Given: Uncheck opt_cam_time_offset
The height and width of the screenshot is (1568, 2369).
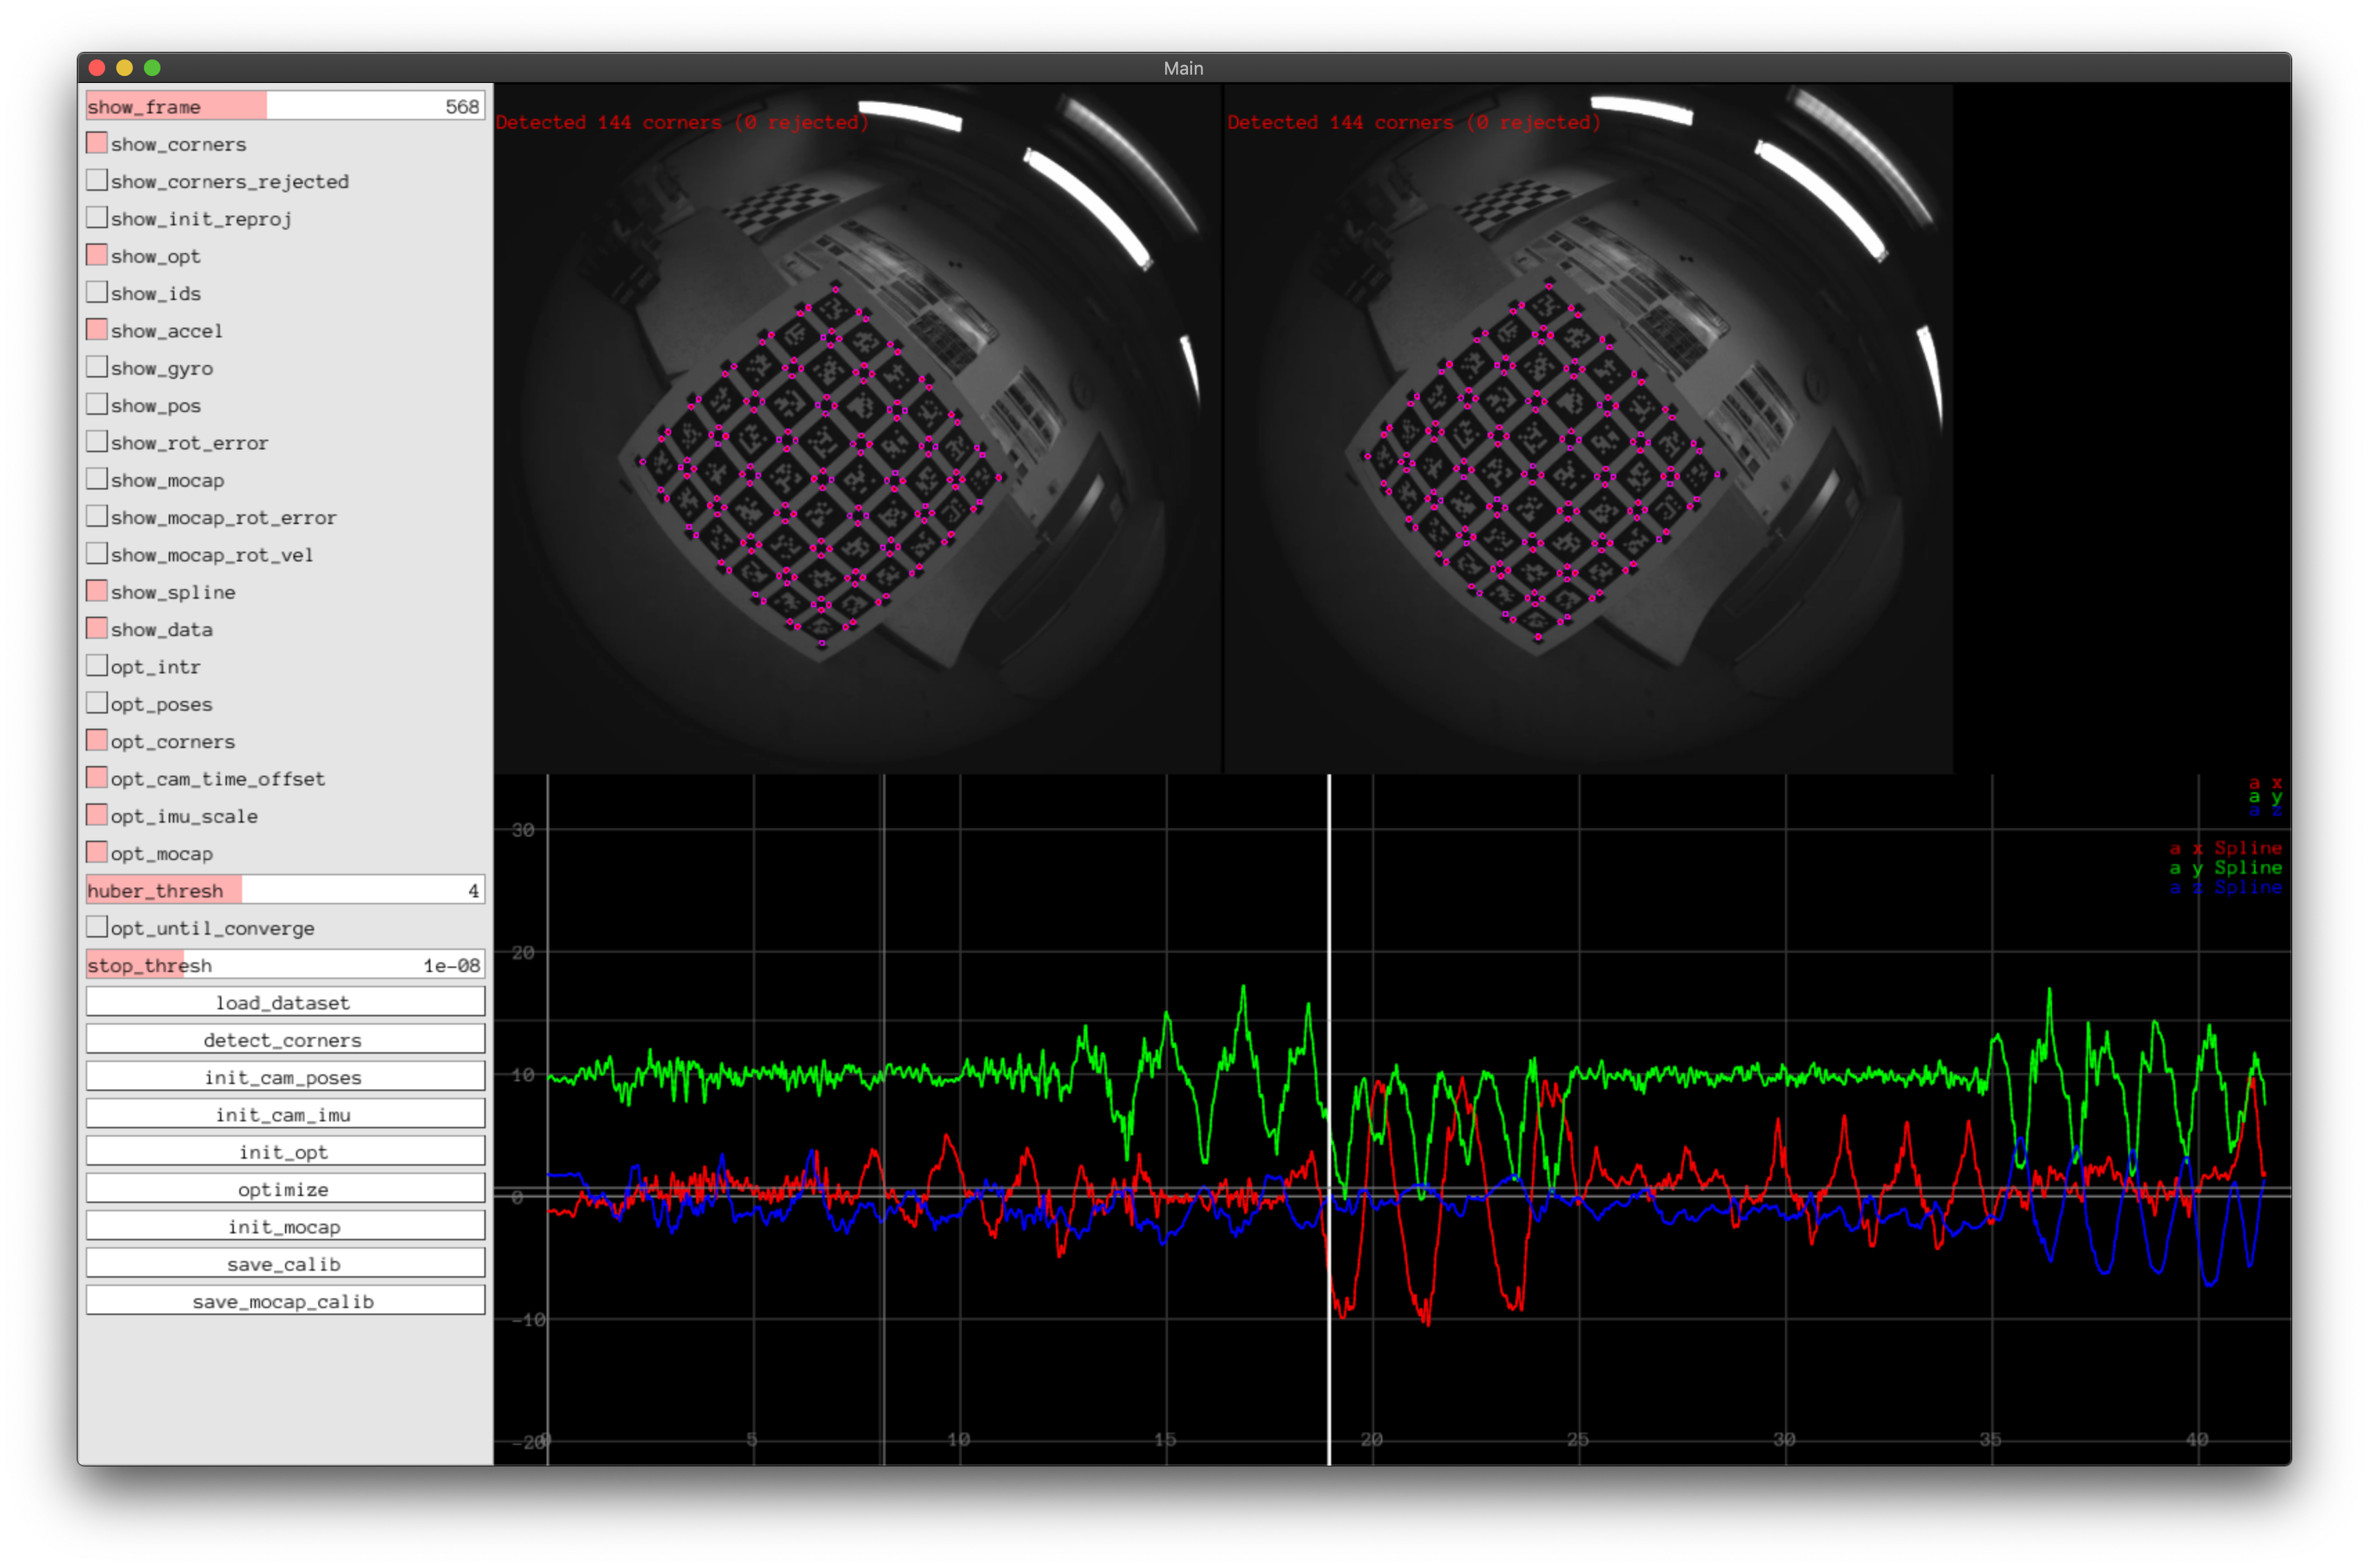Looking at the screenshot, I should coord(97,778).
